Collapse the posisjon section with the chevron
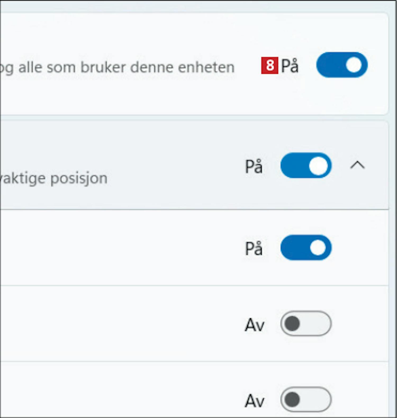397x418 pixels. 357,165
